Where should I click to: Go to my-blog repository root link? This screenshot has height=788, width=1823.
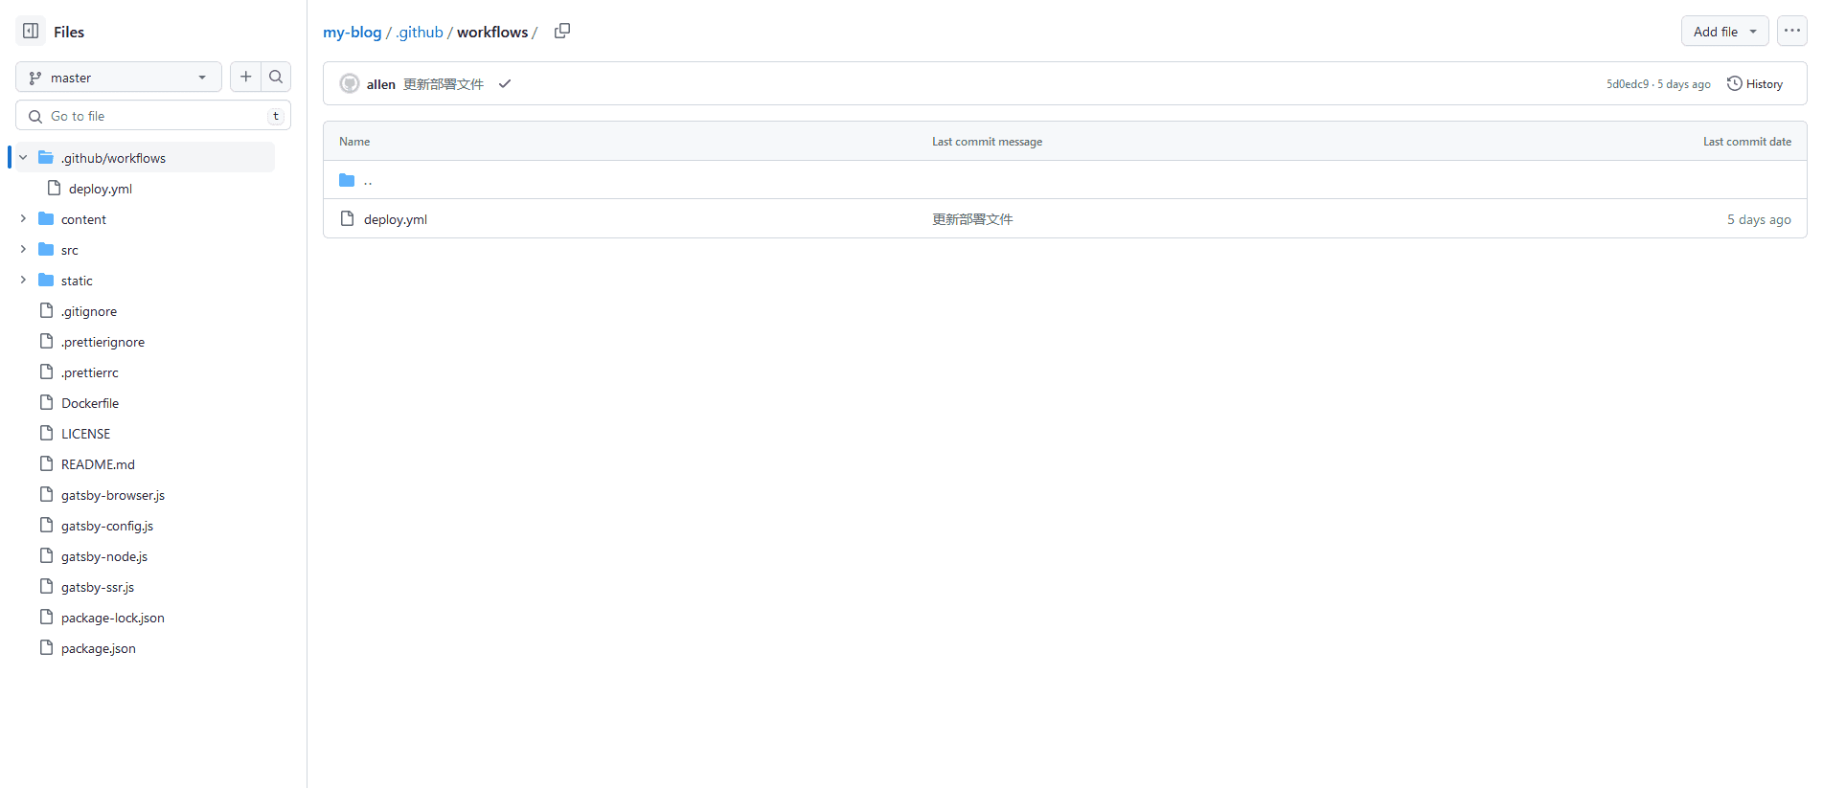(352, 33)
